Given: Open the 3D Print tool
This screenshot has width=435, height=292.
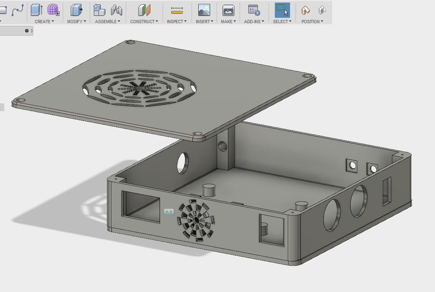Looking at the screenshot, I should (x=228, y=10).
